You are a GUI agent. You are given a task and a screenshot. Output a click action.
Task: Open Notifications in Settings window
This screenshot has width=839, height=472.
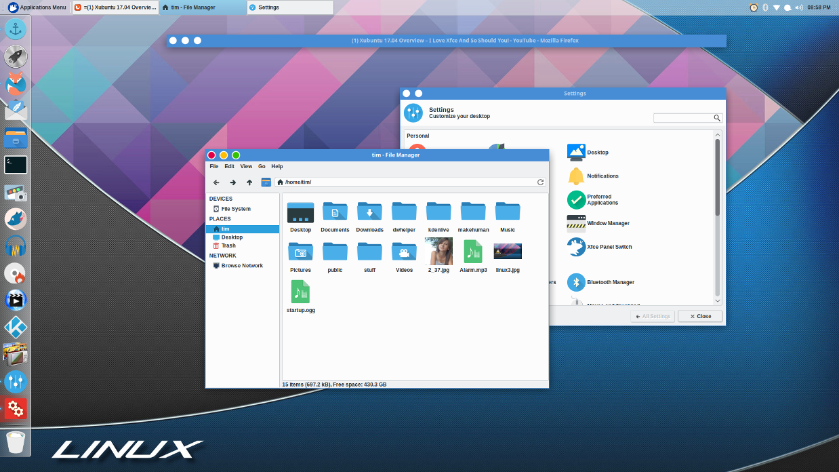point(594,176)
